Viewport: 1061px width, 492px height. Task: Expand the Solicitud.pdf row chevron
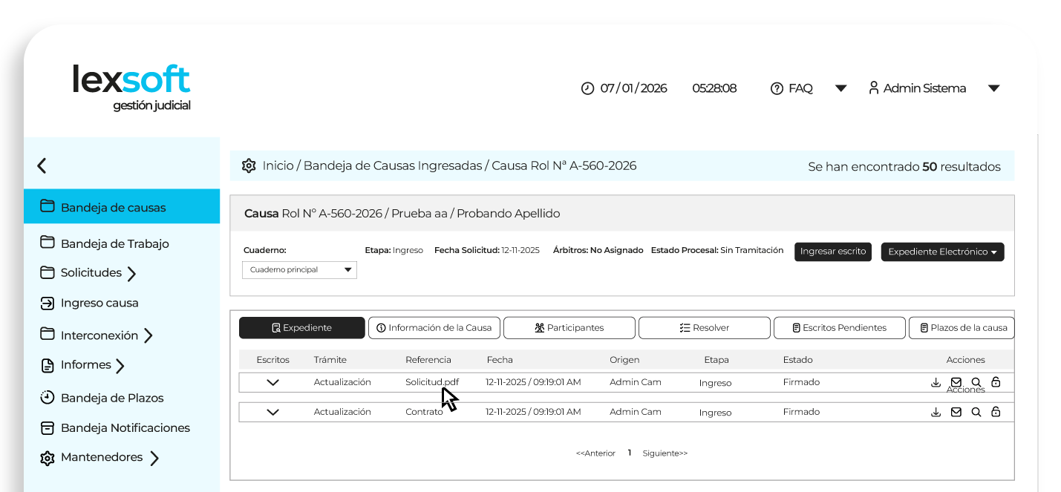272,382
